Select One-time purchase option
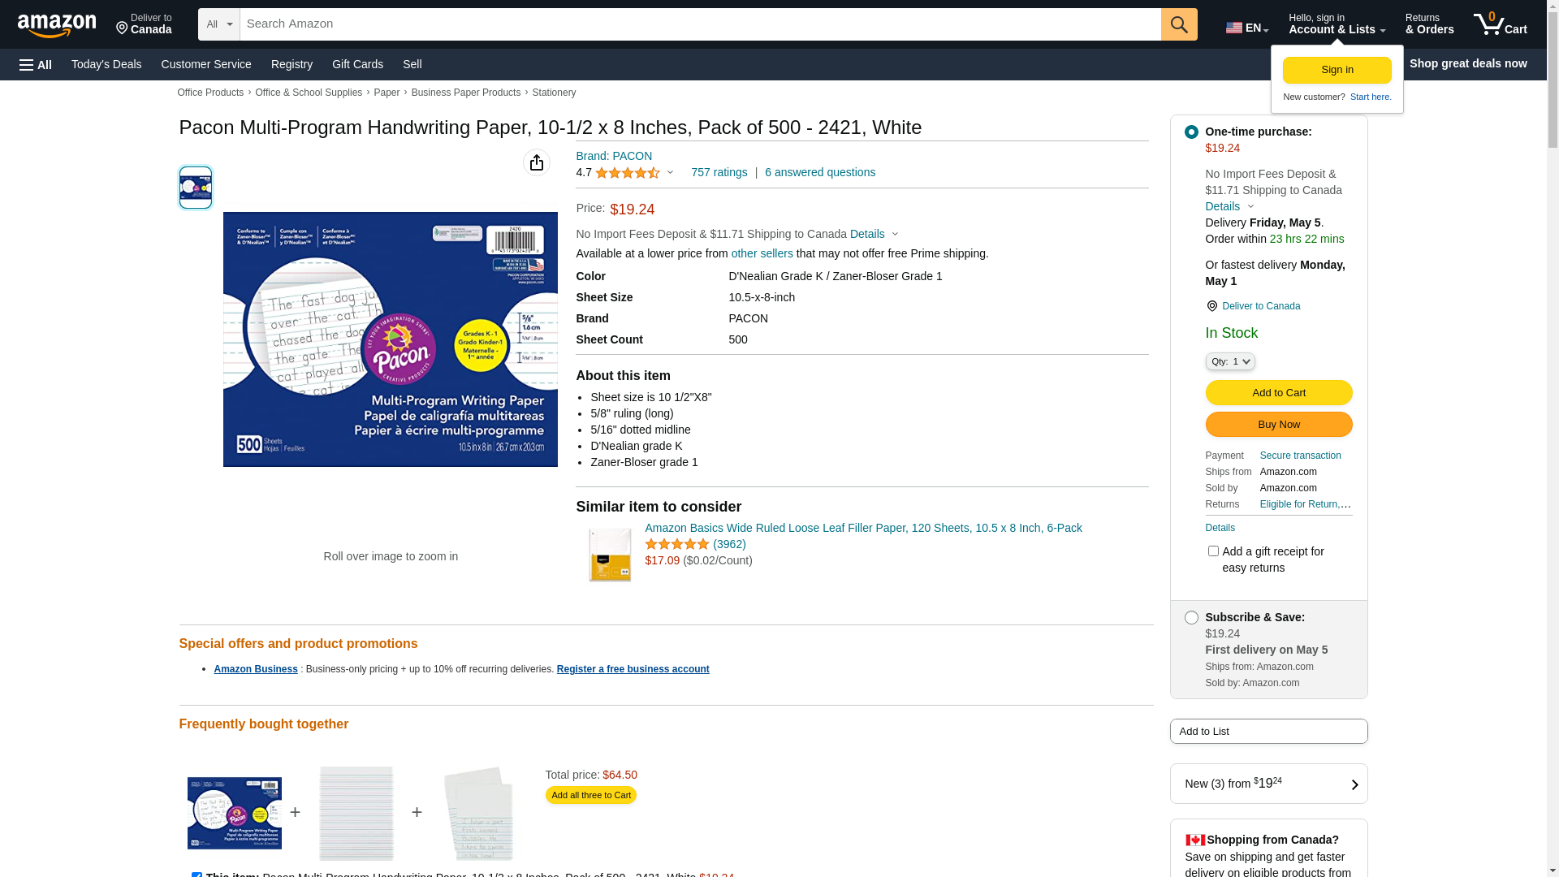Image resolution: width=1559 pixels, height=877 pixels. [x=1191, y=132]
